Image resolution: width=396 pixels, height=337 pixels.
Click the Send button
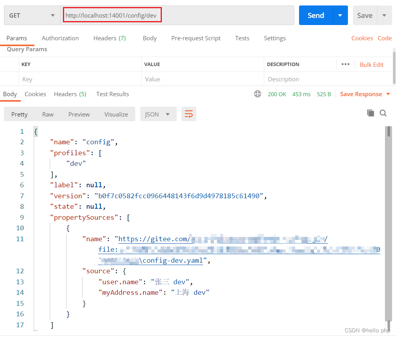pyautogui.click(x=316, y=15)
